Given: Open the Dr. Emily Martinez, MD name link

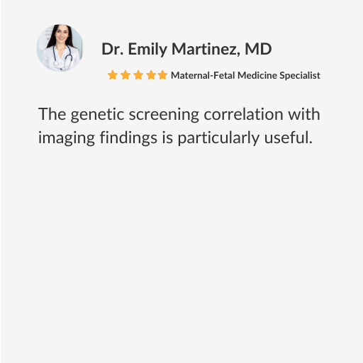Looking at the screenshot, I should coord(186,49).
